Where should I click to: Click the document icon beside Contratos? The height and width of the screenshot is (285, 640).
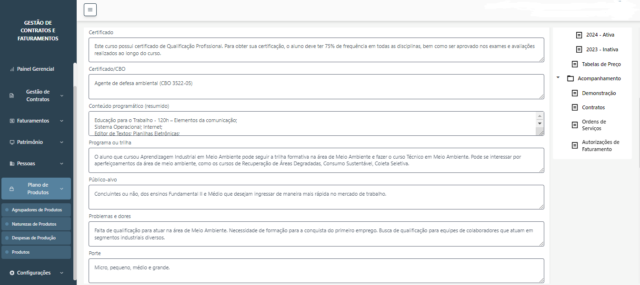[x=575, y=107]
